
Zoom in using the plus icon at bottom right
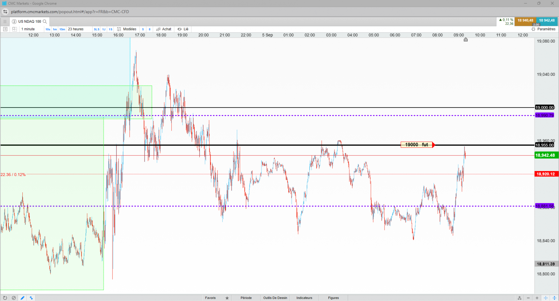coord(537,298)
